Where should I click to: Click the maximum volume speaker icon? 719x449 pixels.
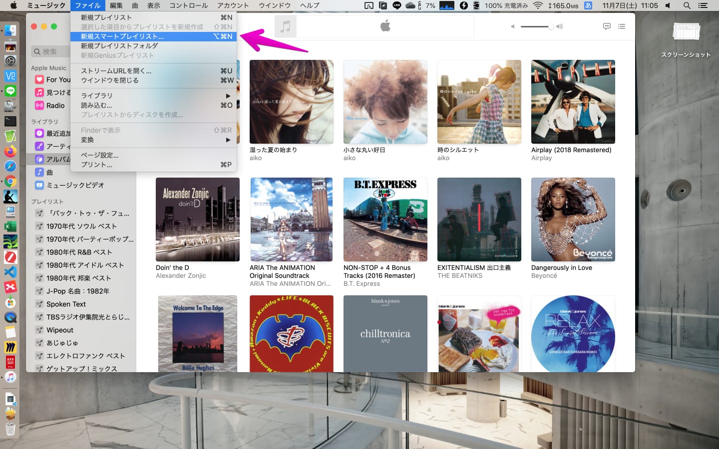pyautogui.click(x=560, y=26)
